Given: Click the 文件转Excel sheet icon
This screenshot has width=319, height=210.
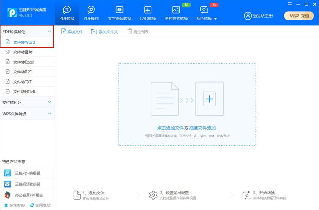Looking at the screenshot, I should [x=8, y=62].
